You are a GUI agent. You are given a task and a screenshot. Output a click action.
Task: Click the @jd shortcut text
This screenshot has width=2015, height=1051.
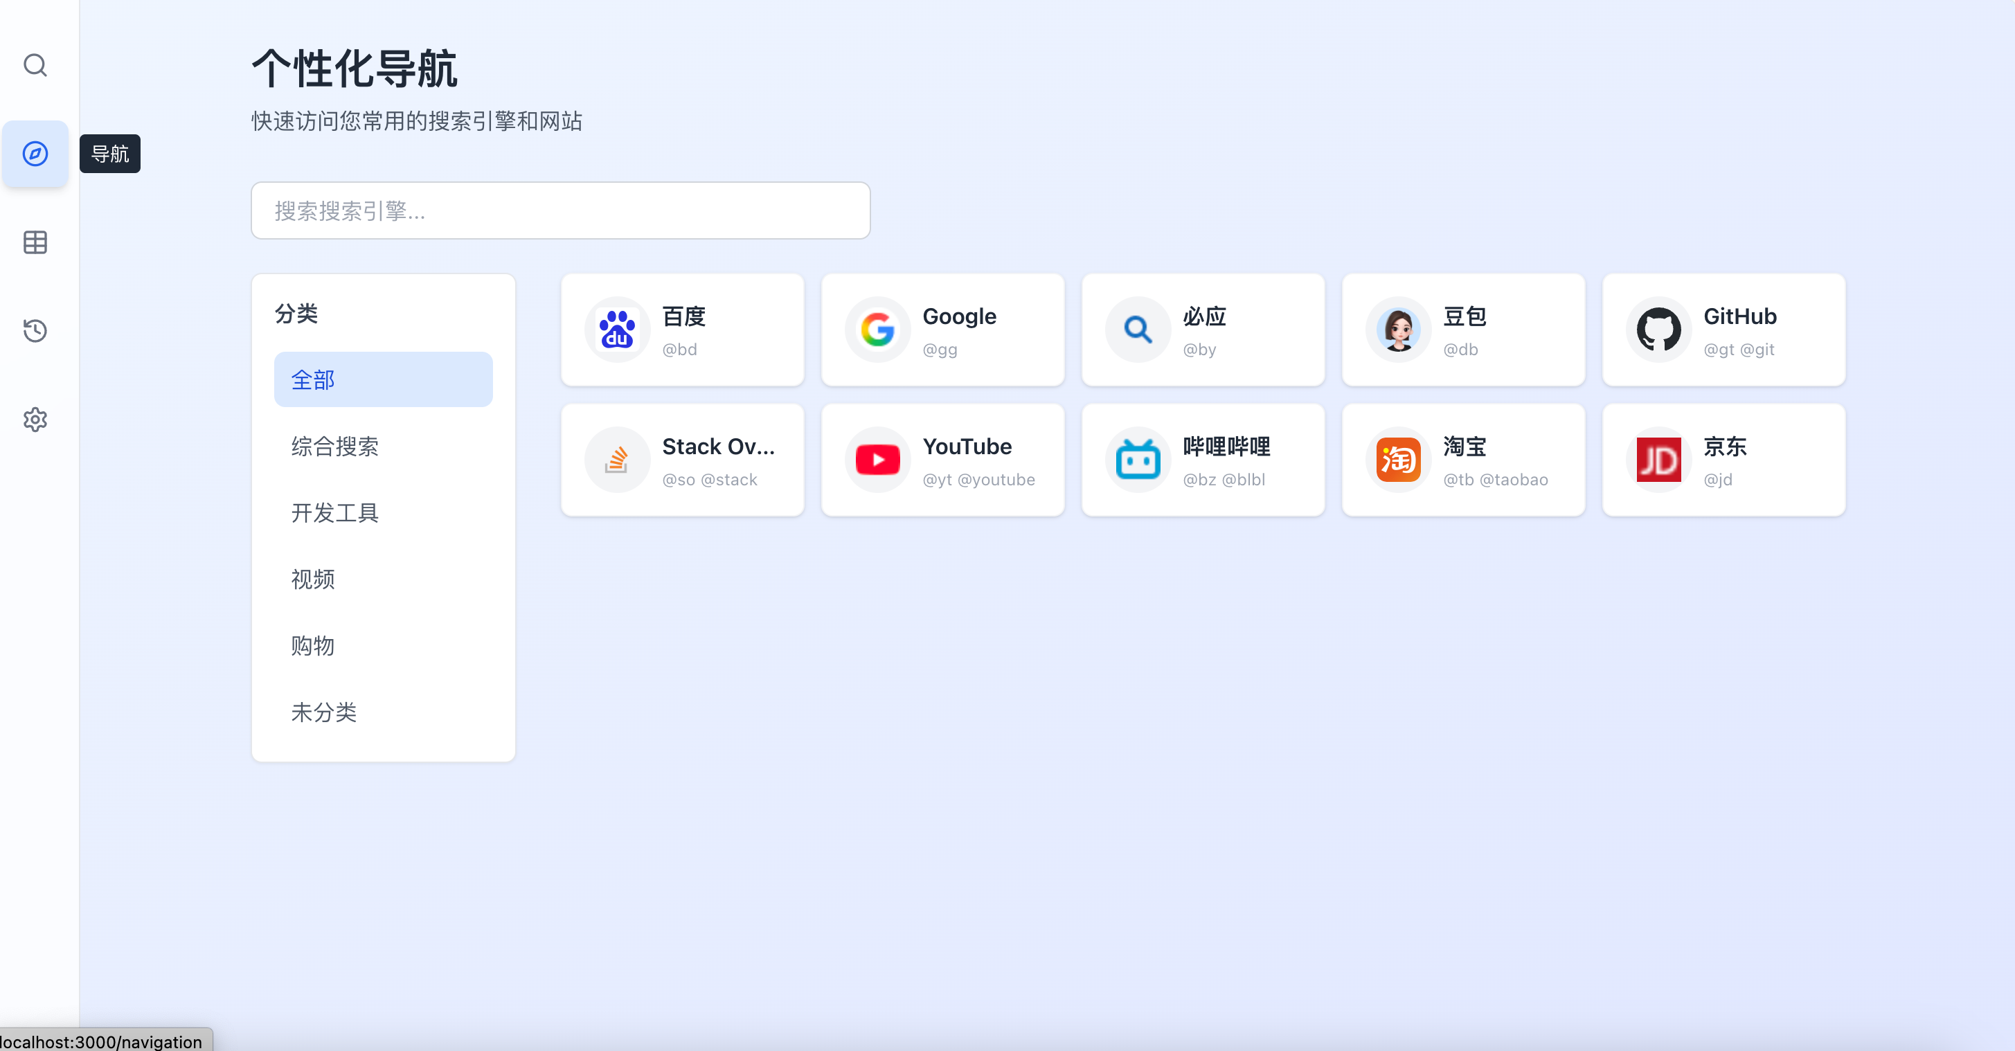click(x=1719, y=480)
